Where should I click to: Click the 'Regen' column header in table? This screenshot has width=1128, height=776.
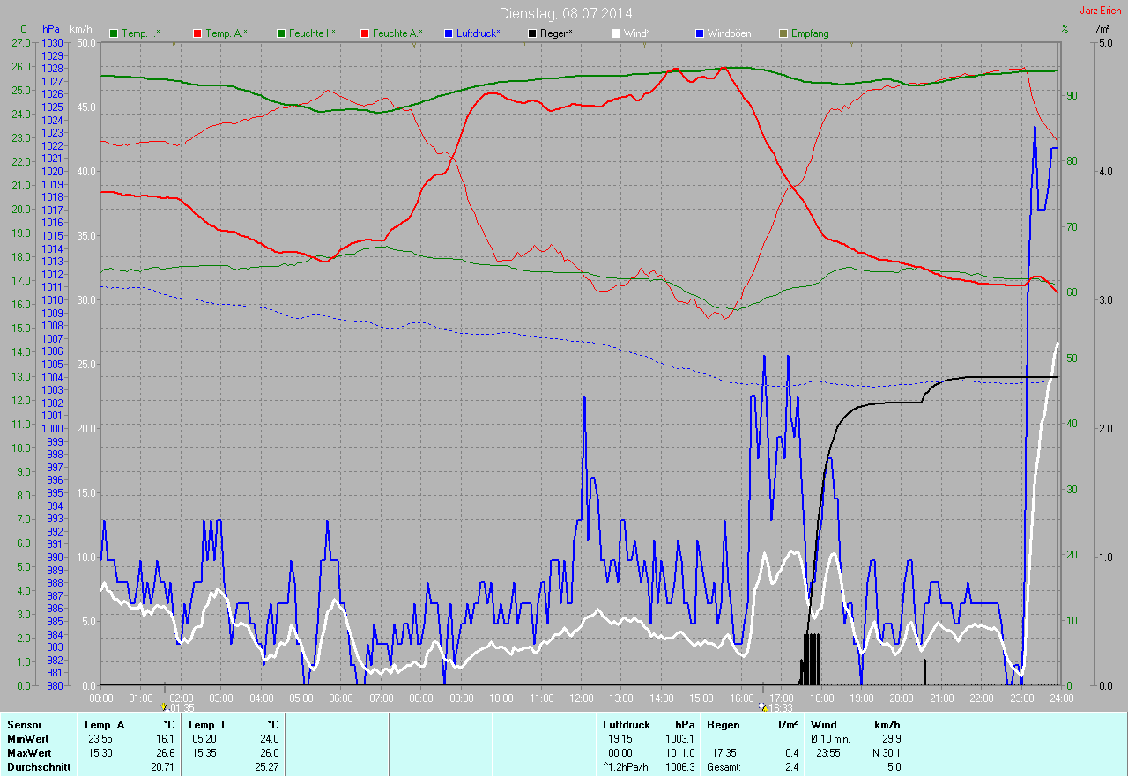[724, 724]
